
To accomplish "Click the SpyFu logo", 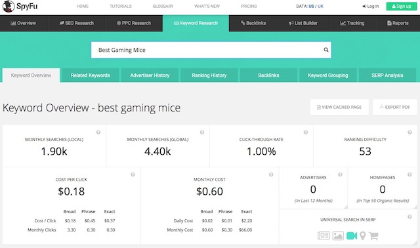I will click(x=20, y=7).
